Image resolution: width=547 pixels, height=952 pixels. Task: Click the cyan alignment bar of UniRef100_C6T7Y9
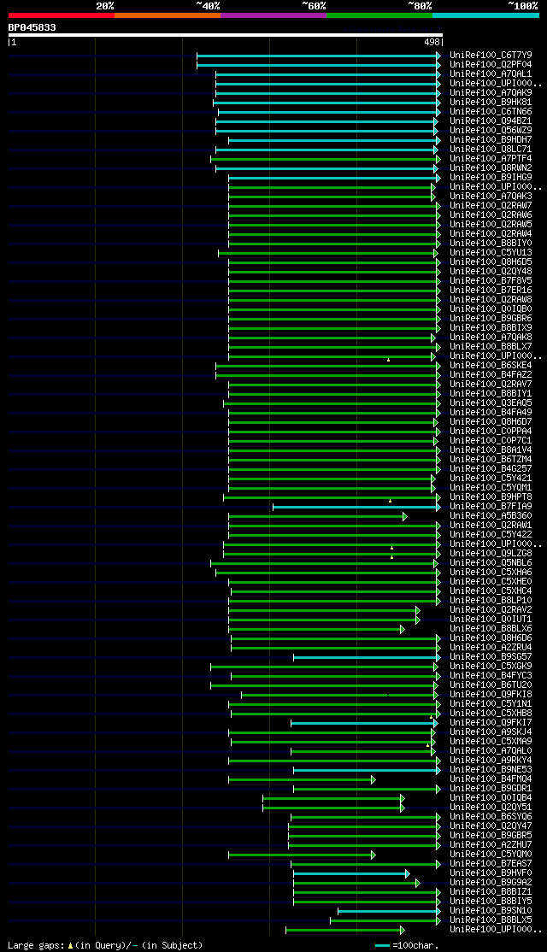pos(318,56)
